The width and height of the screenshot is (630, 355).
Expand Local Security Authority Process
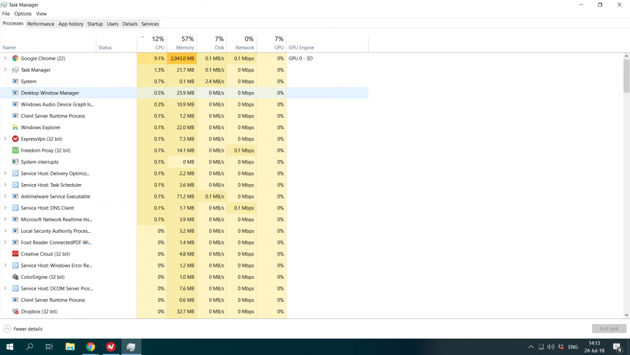pos(5,231)
